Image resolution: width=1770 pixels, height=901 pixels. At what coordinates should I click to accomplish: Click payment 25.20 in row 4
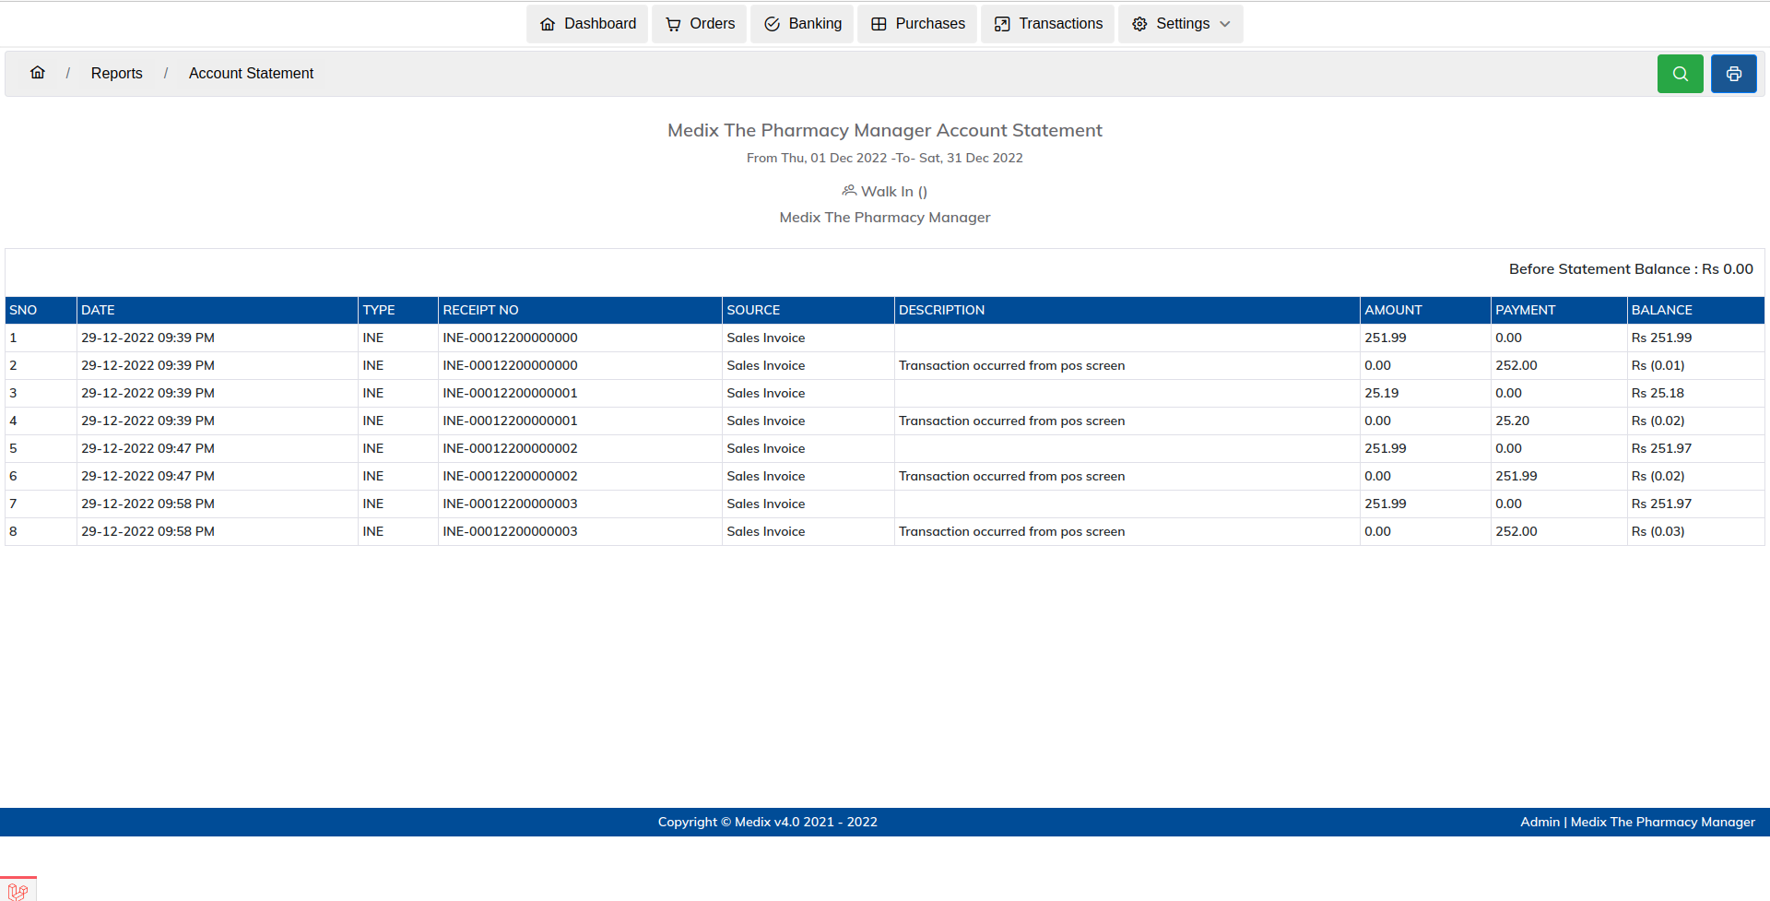tap(1512, 421)
